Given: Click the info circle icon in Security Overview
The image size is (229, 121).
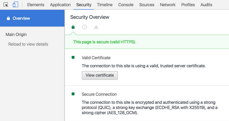Looking at the screenshot, I should click(84, 27).
